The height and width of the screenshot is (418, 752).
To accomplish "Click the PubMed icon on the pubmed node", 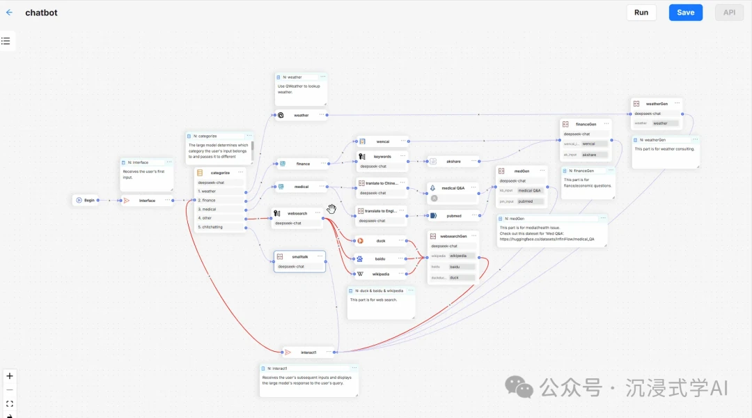I will pos(433,215).
